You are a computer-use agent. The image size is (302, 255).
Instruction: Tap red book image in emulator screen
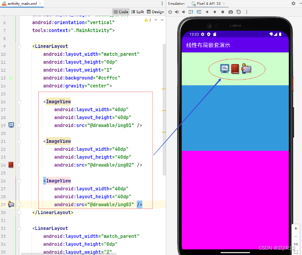(235, 69)
